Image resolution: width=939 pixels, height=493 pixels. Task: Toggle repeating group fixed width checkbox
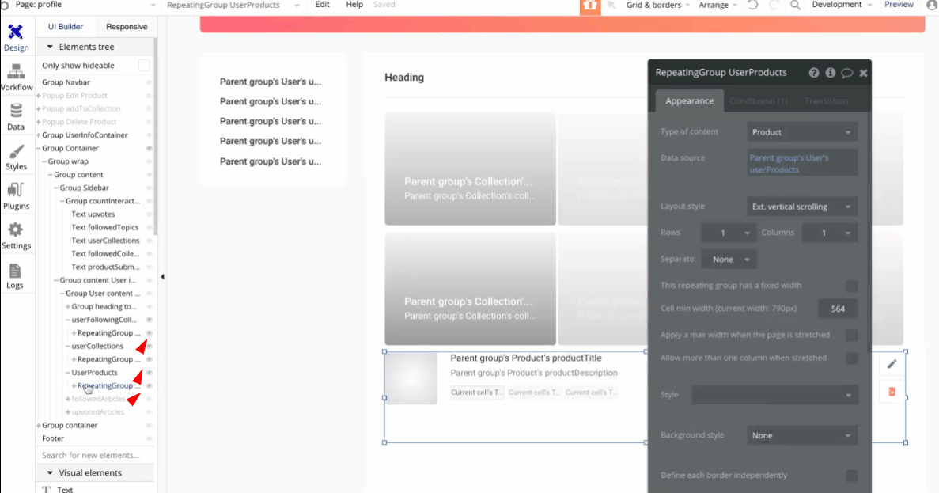(851, 286)
